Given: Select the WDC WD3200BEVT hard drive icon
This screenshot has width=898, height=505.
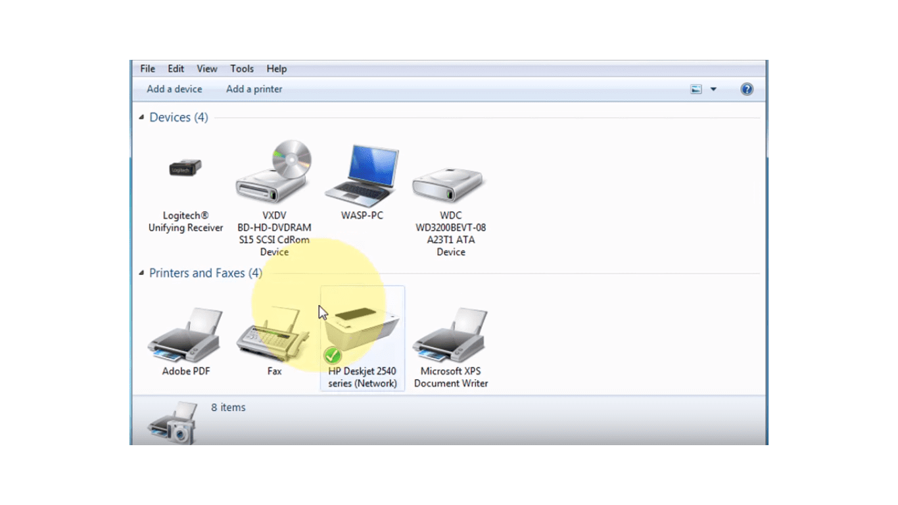Looking at the screenshot, I should (x=450, y=184).
